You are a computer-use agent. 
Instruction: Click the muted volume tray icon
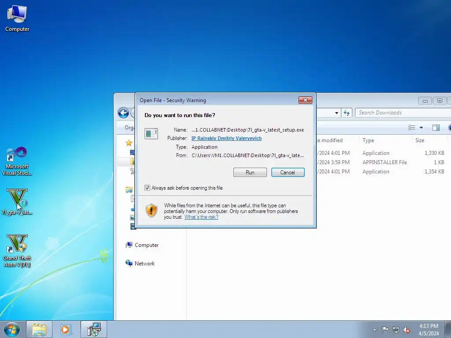coord(407,330)
